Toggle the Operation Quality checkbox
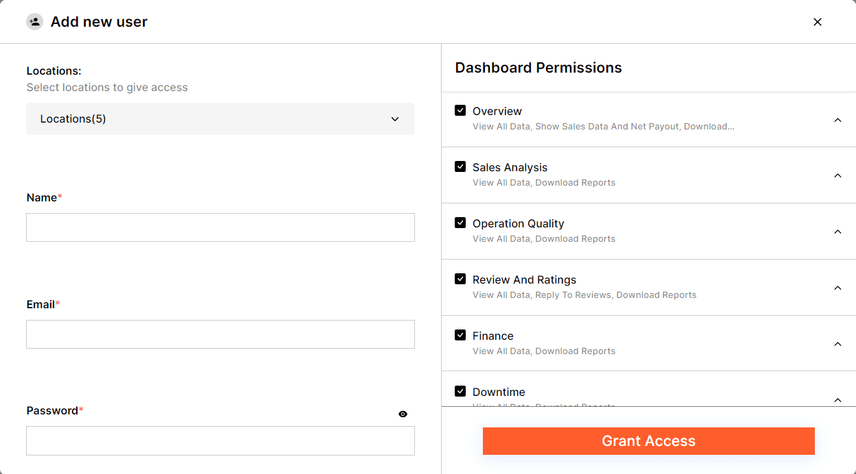 pyautogui.click(x=460, y=223)
